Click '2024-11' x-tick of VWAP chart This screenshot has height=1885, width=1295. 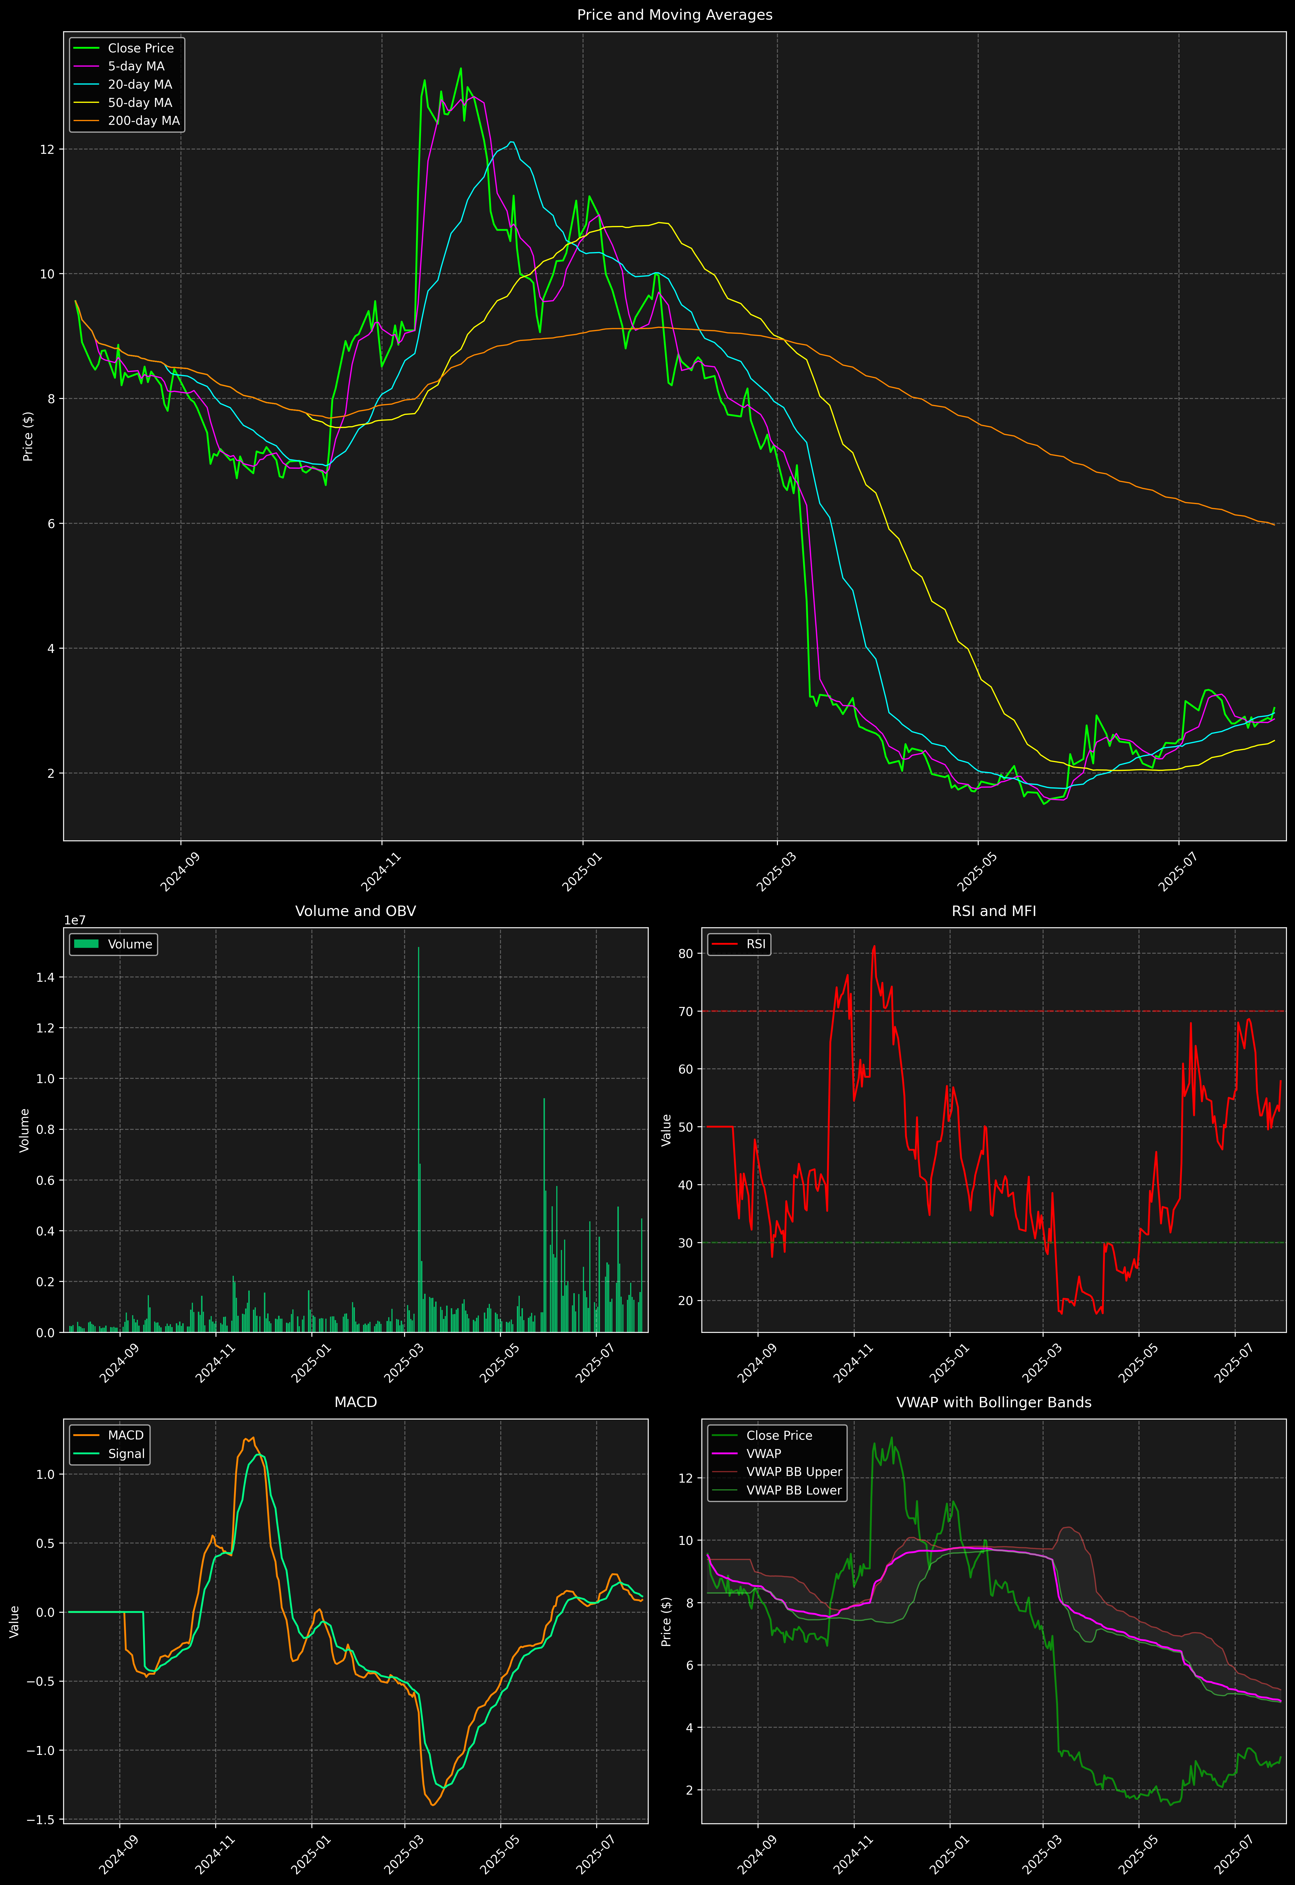853,1854
